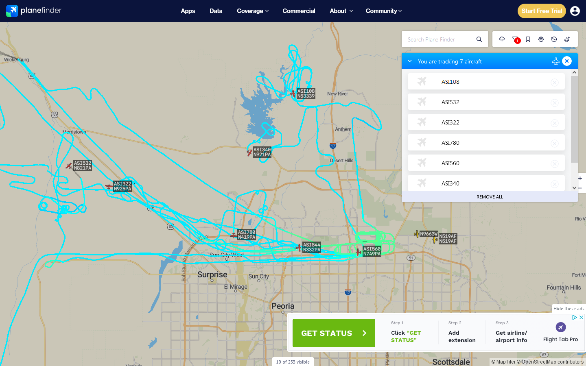Open the map settings gear icon
586x366 pixels.
point(541,39)
